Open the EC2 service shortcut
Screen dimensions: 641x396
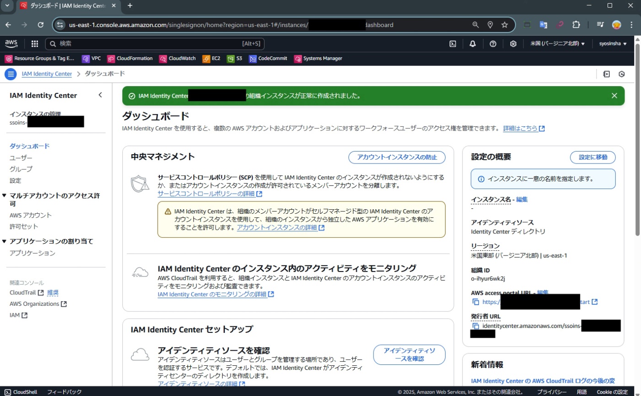212,59
